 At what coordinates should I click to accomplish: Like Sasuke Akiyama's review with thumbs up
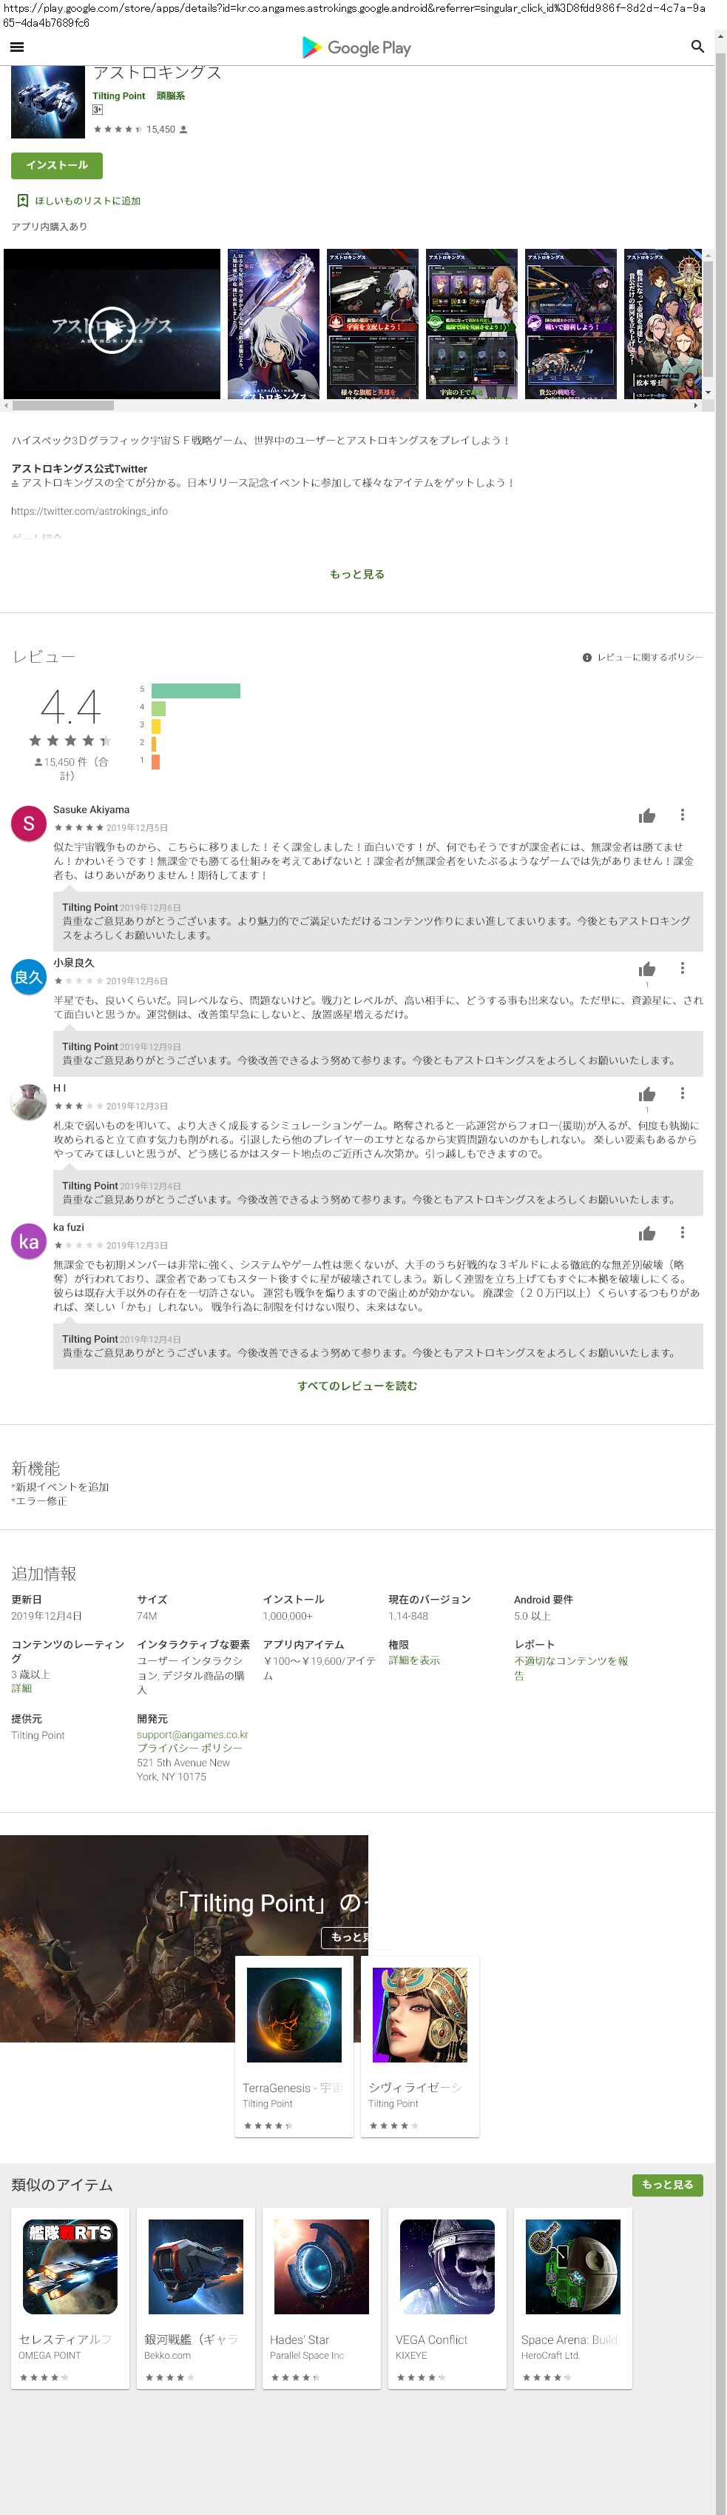pos(646,816)
